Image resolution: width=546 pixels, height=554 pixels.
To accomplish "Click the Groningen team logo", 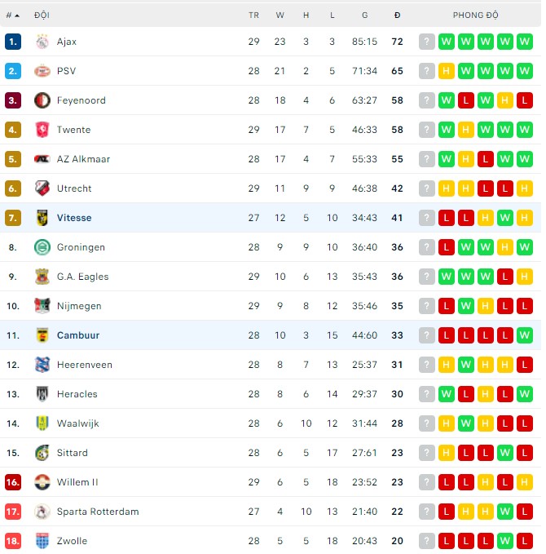I will pyautogui.click(x=42, y=247).
